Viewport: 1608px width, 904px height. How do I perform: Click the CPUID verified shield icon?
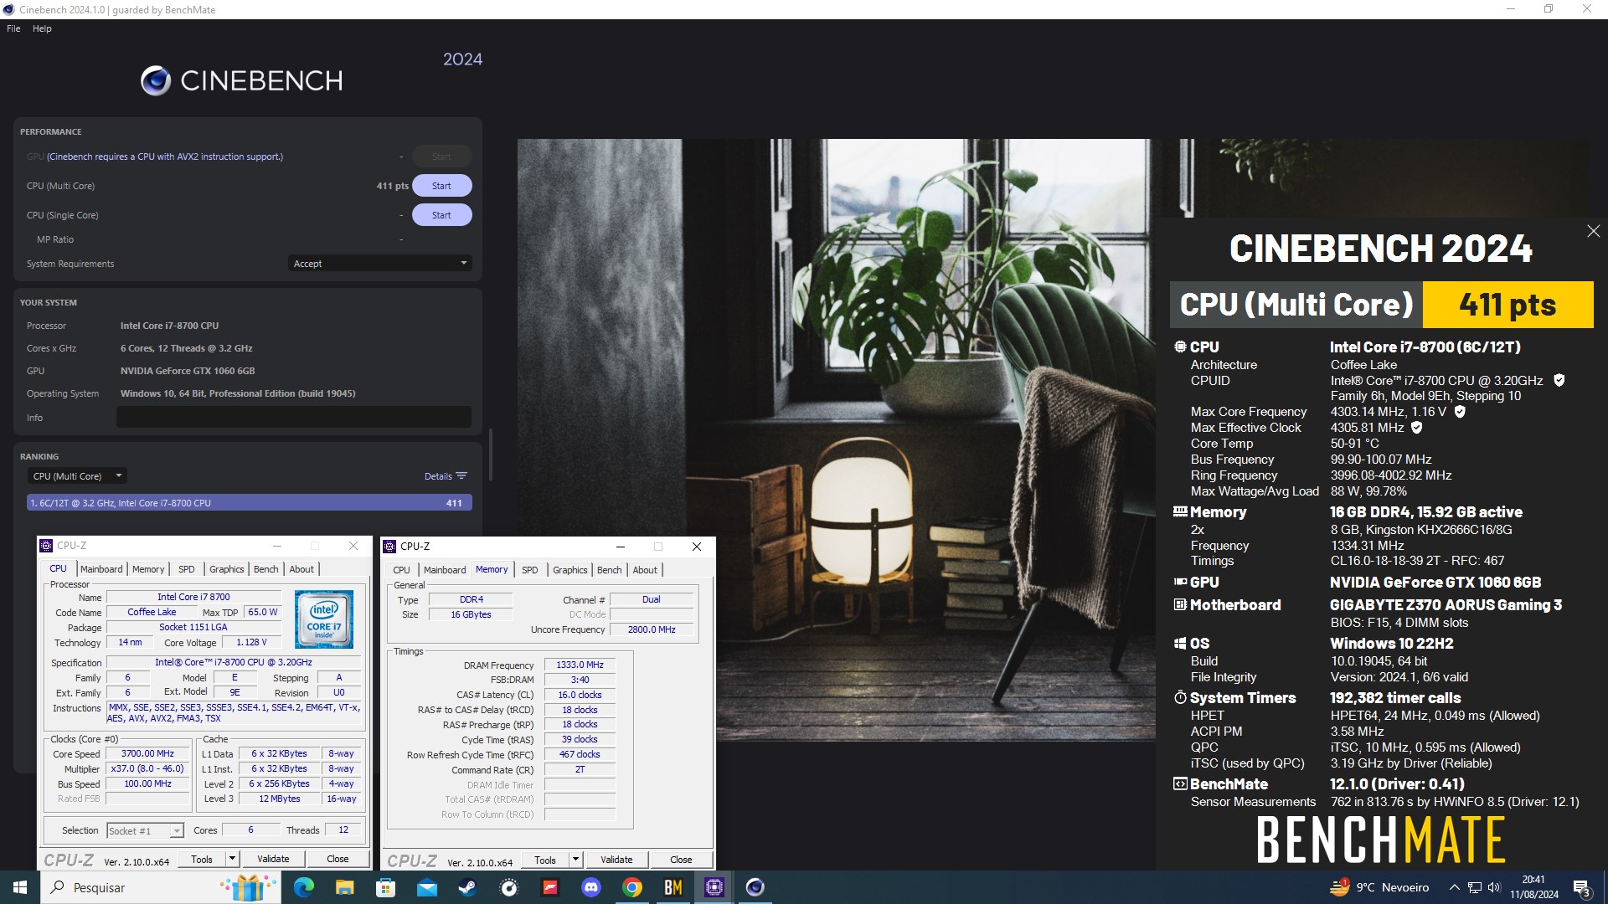click(1559, 380)
